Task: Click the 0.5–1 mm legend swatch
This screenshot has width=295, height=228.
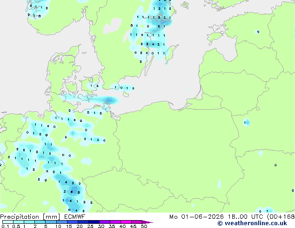Action: click(19, 222)
